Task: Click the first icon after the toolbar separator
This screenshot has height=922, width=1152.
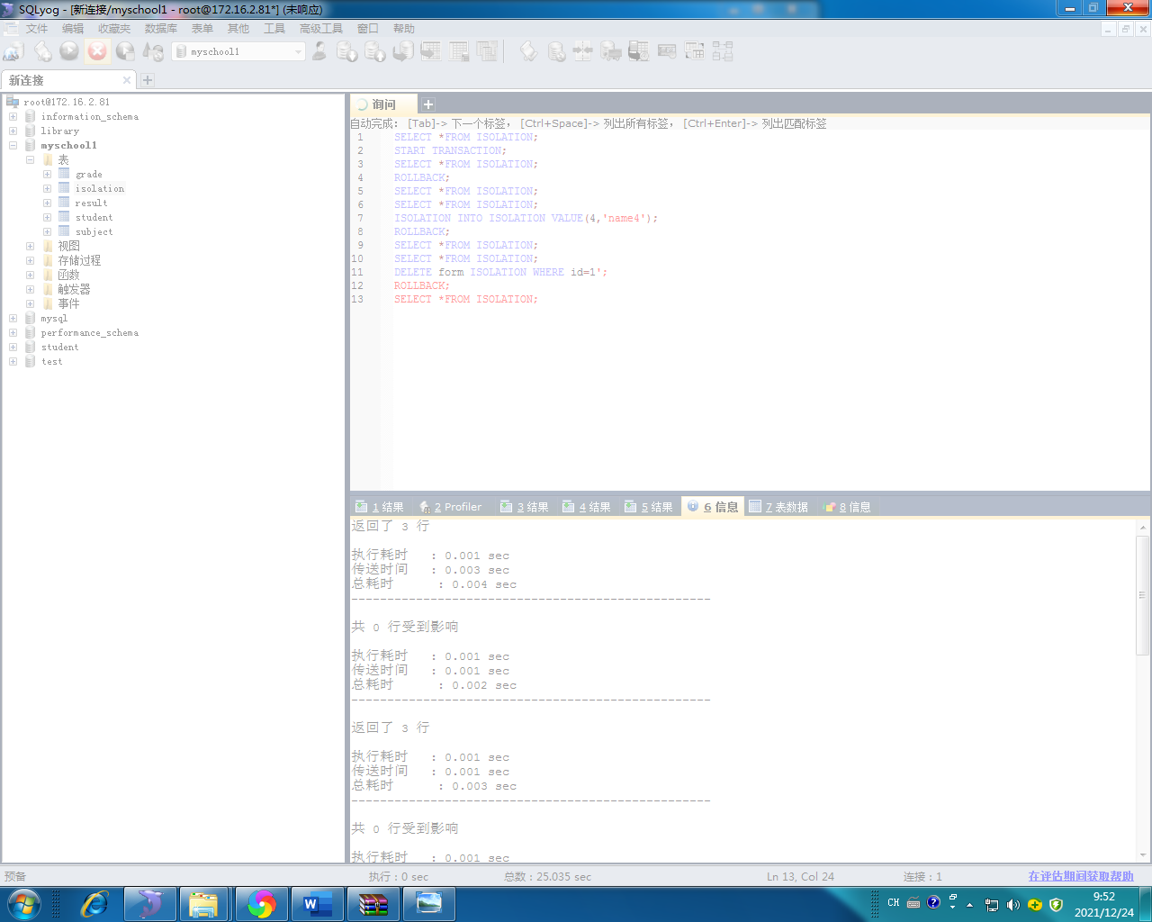Action: click(x=528, y=51)
